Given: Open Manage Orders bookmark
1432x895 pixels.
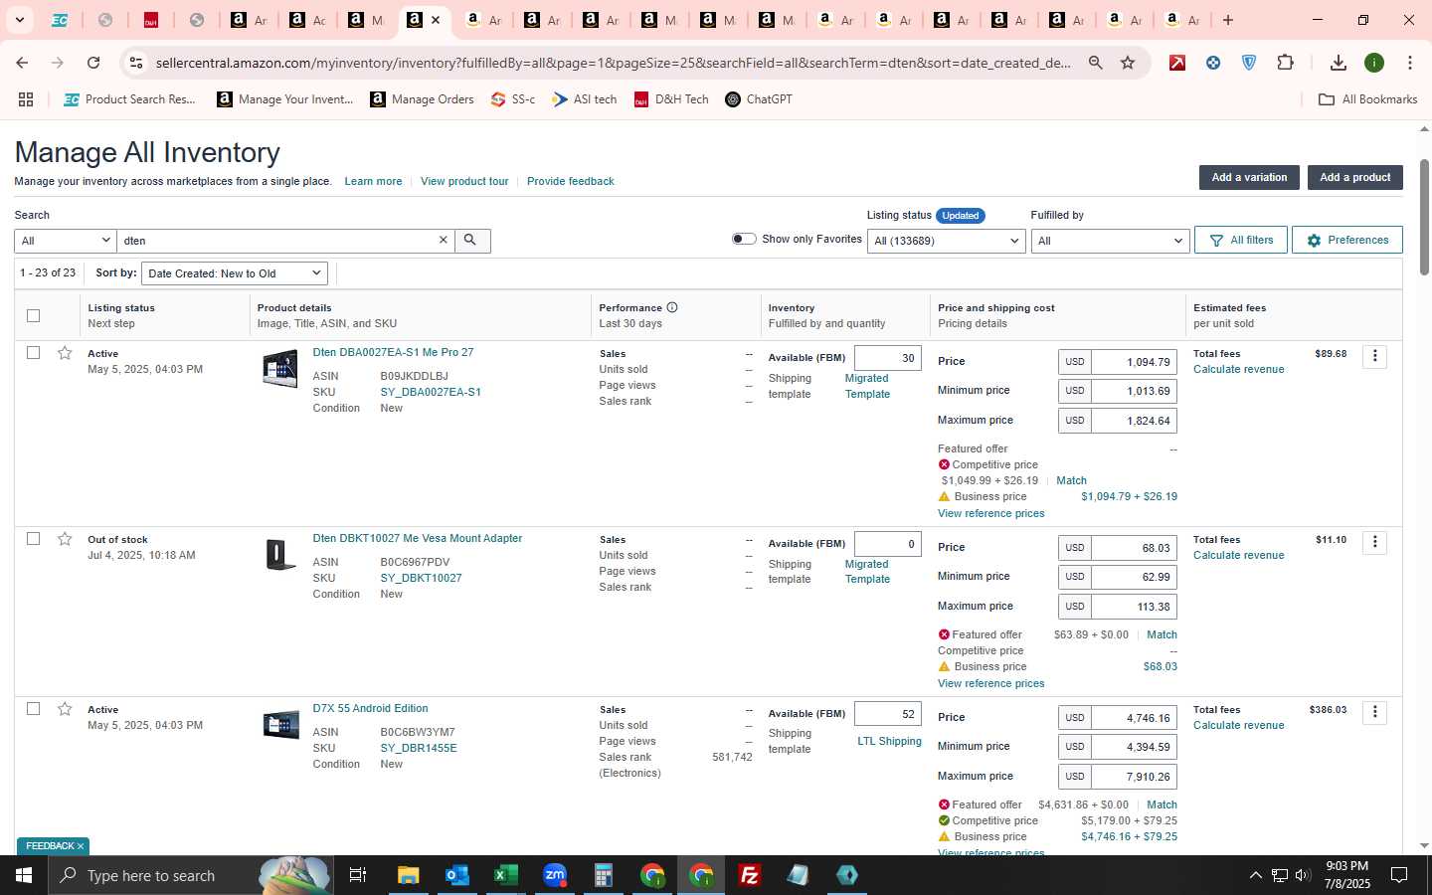Looking at the screenshot, I should click(x=422, y=99).
